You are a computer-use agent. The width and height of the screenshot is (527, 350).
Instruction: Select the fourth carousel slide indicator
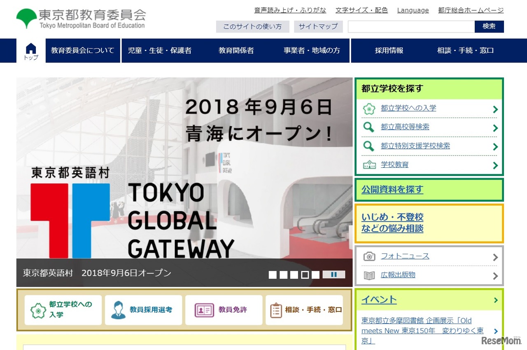point(305,274)
